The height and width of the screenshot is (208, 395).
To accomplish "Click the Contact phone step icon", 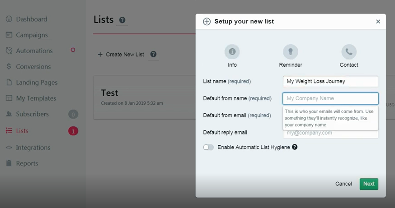I will pos(349,51).
